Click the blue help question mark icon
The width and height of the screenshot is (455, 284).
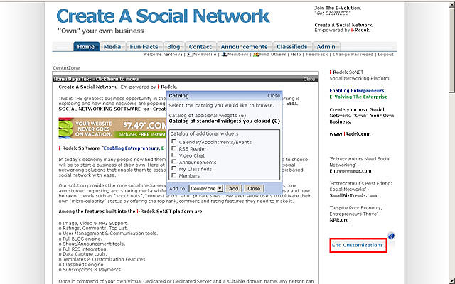pyautogui.click(x=391, y=236)
